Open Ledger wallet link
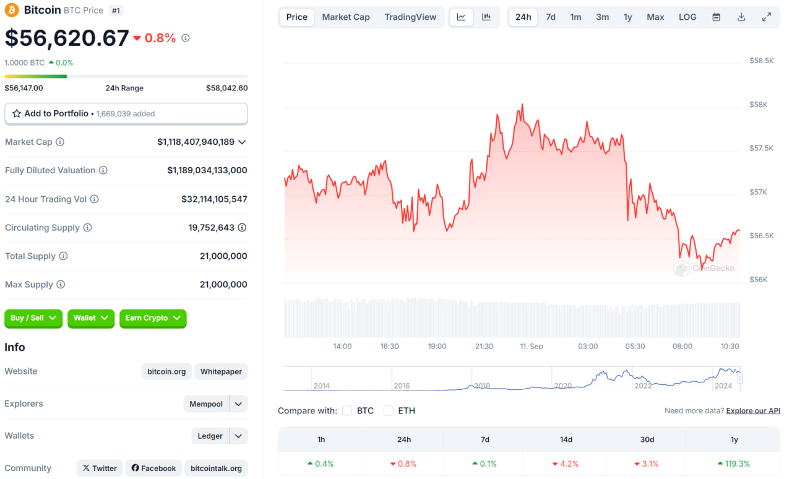Viewport: 792px width, 479px height. (210, 436)
